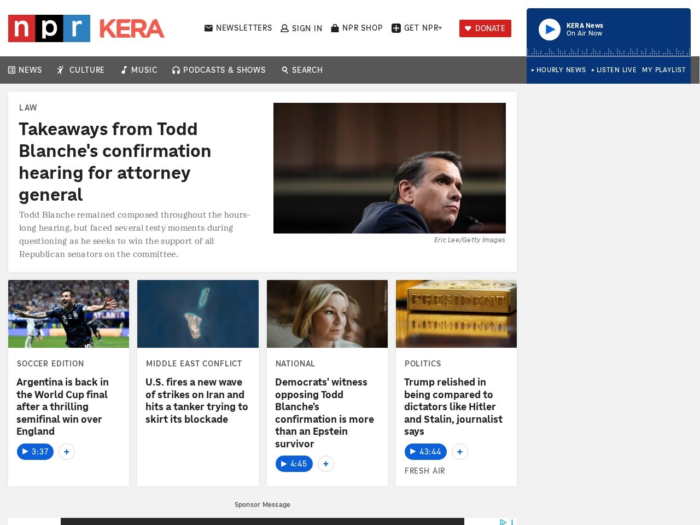The image size is (700, 525).
Task: Click the Todd Blanche hearing photo
Action: pos(389,168)
